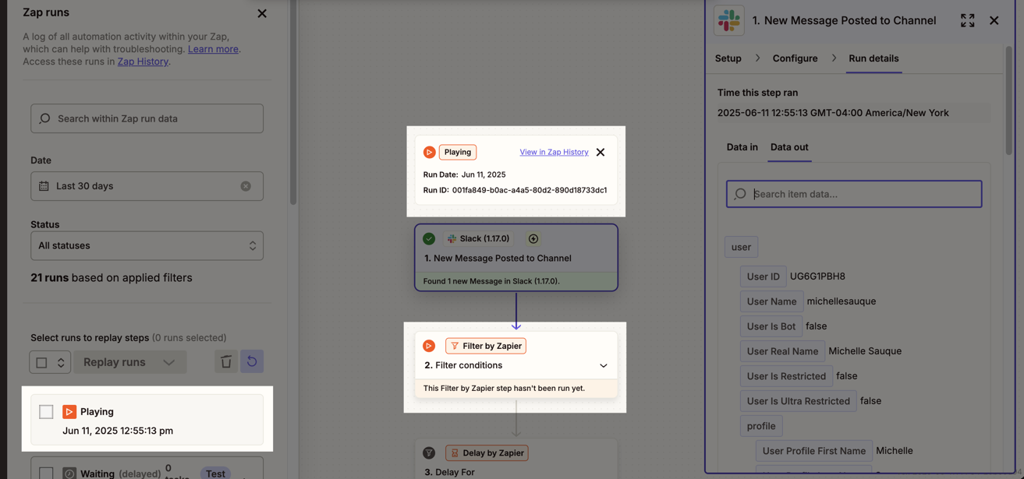1024x479 pixels.
Task: Close the step details panel
Action: coord(994,20)
